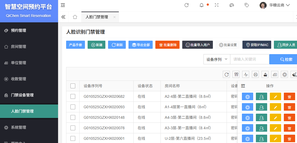Viewport: 297px width, 143px height.
Task: Check the row G010525GZXHX020078
Action: coord(73,128)
